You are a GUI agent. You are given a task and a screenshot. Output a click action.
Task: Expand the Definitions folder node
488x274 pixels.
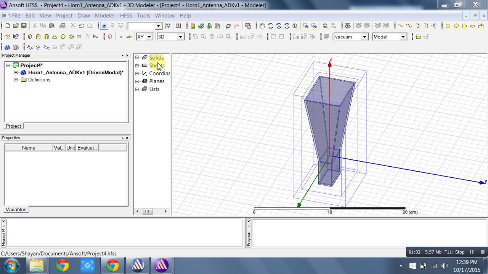pyautogui.click(x=16, y=80)
